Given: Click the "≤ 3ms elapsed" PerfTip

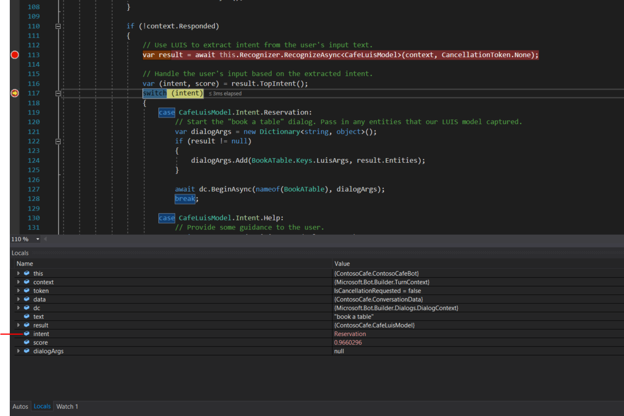Looking at the screenshot, I should (225, 93).
